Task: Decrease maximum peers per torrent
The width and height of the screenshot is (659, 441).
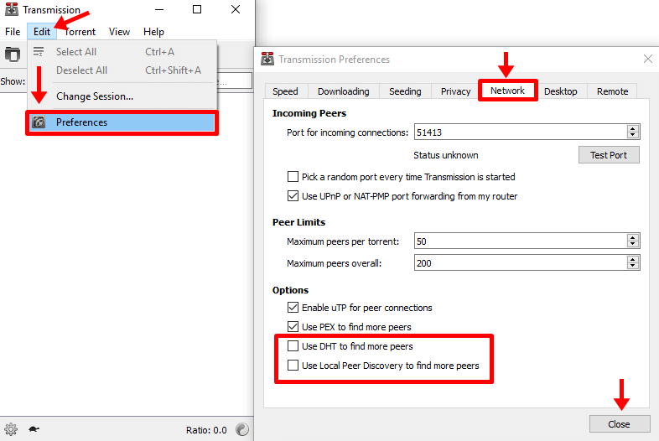Action: click(632, 244)
